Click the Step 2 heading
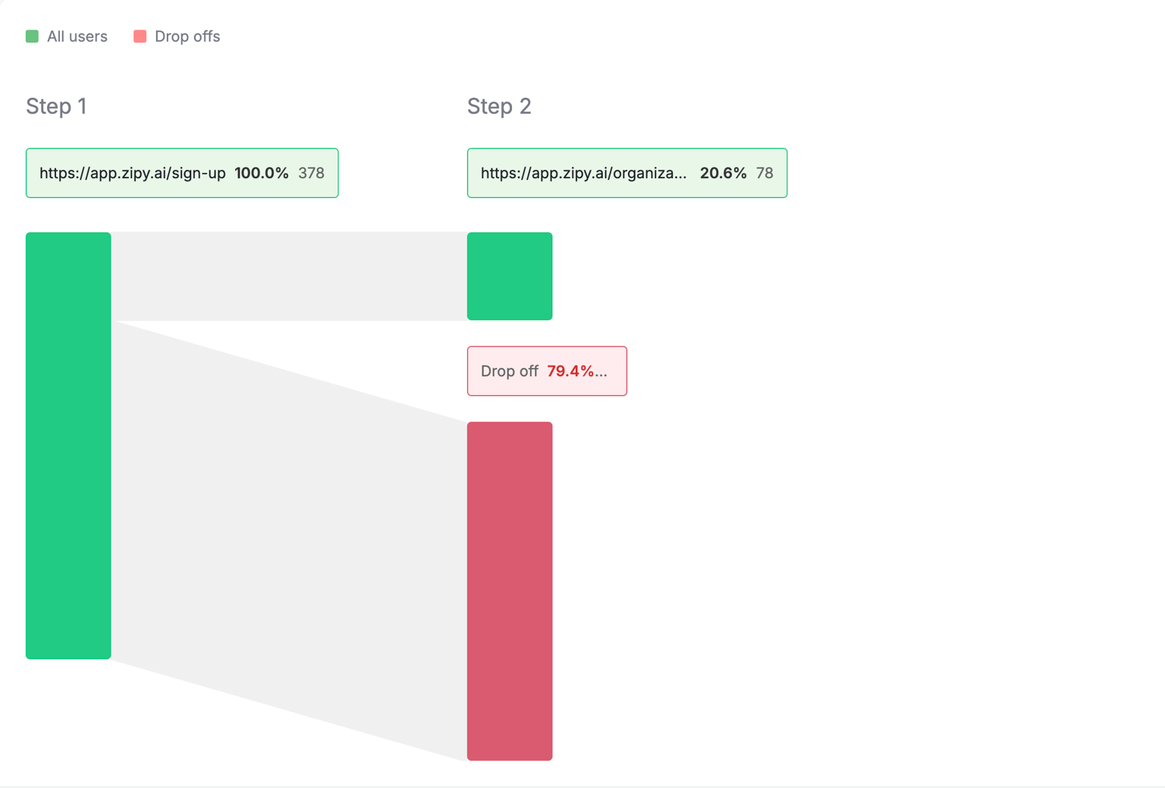Image resolution: width=1165 pixels, height=788 pixels. click(x=498, y=106)
